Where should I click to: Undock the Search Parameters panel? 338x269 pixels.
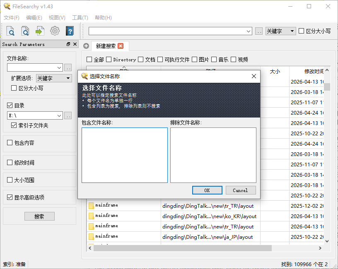[x=68, y=44]
